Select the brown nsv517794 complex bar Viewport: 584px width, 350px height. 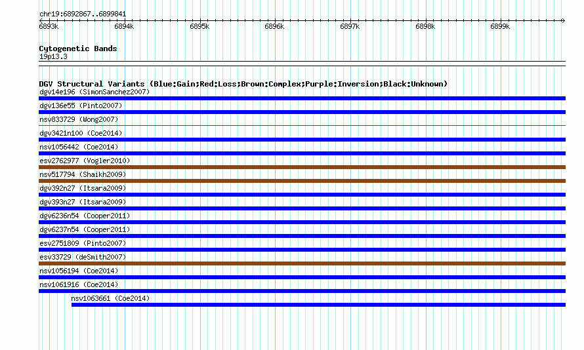point(302,181)
